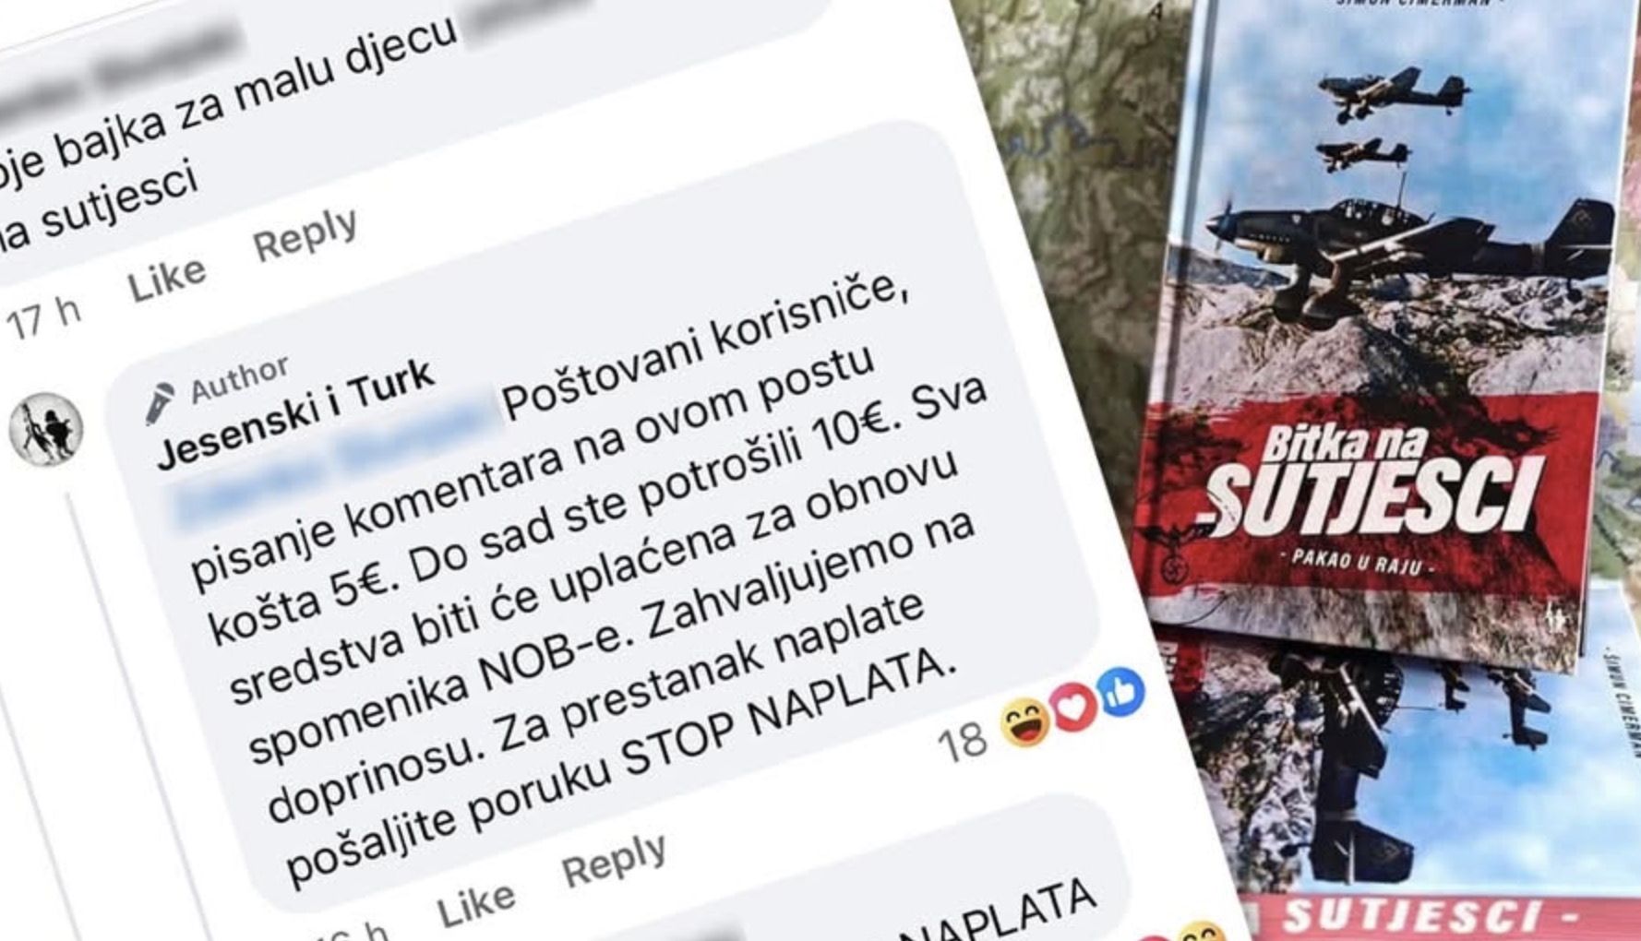Click the 17 h comment timestamp
This screenshot has width=1641, height=941.
44,318
